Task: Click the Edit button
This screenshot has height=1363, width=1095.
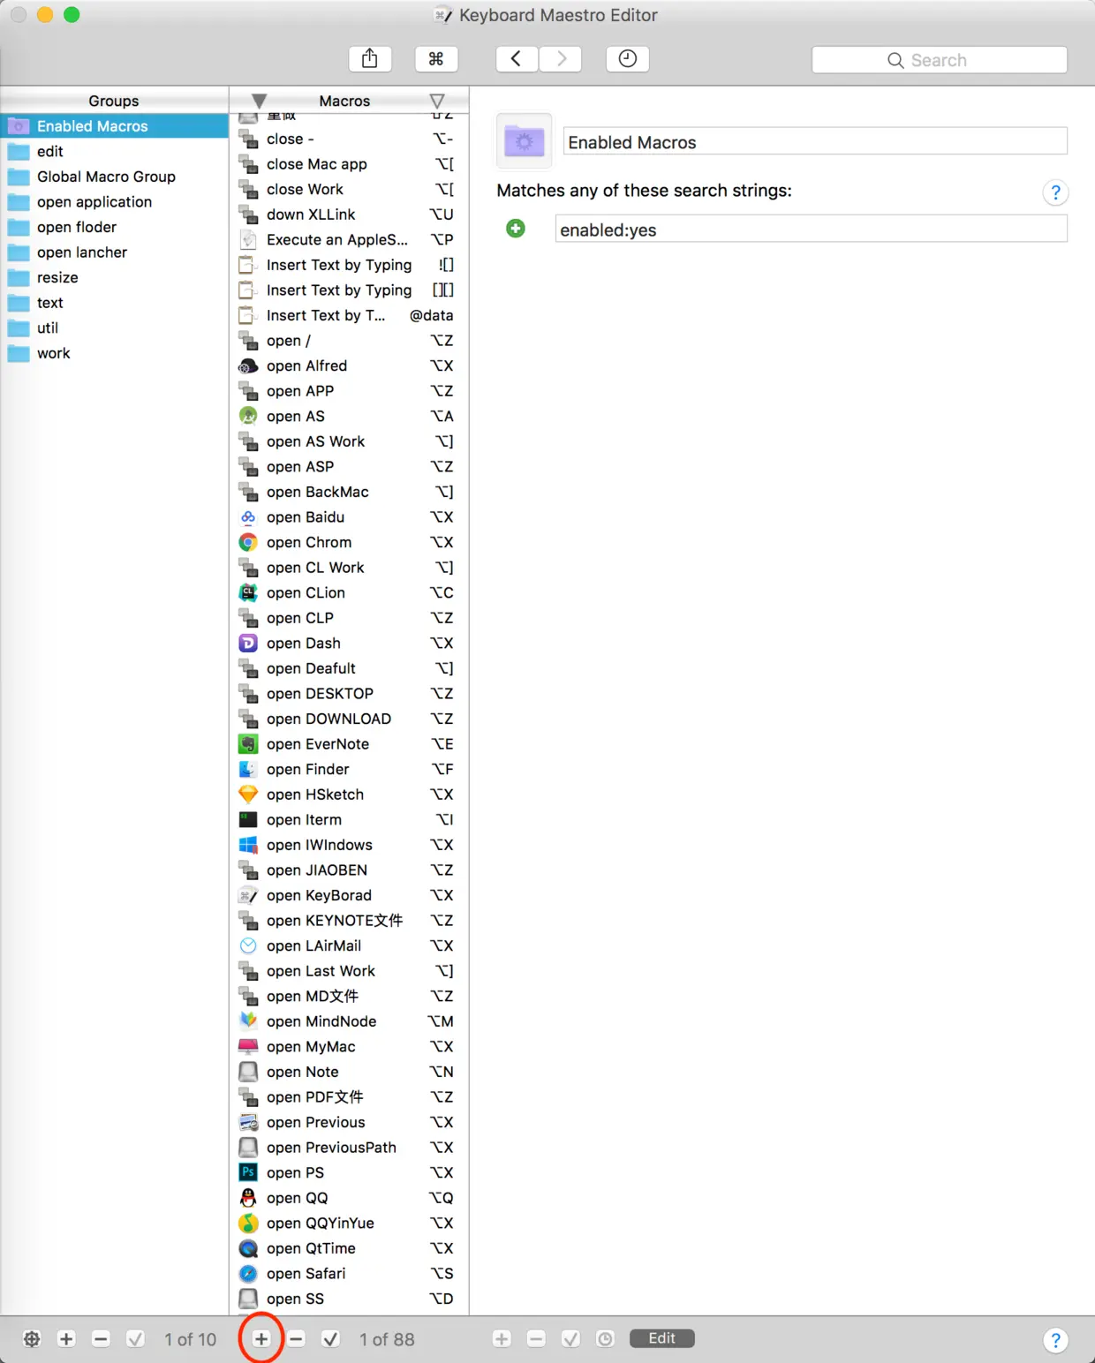Action: click(x=662, y=1338)
